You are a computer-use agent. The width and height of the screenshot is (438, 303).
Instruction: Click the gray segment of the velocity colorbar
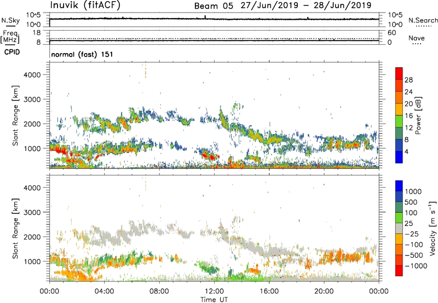click(x=399, y=229)
